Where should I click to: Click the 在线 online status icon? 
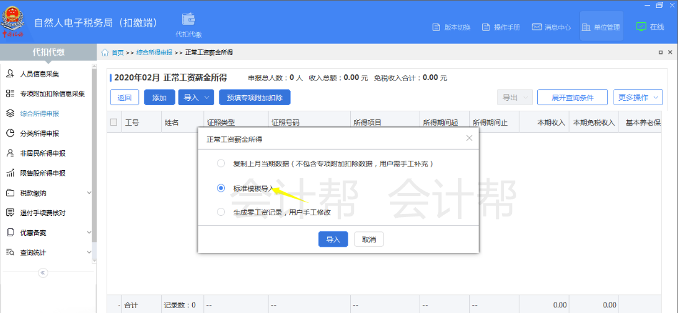click(x=641, y=27)
